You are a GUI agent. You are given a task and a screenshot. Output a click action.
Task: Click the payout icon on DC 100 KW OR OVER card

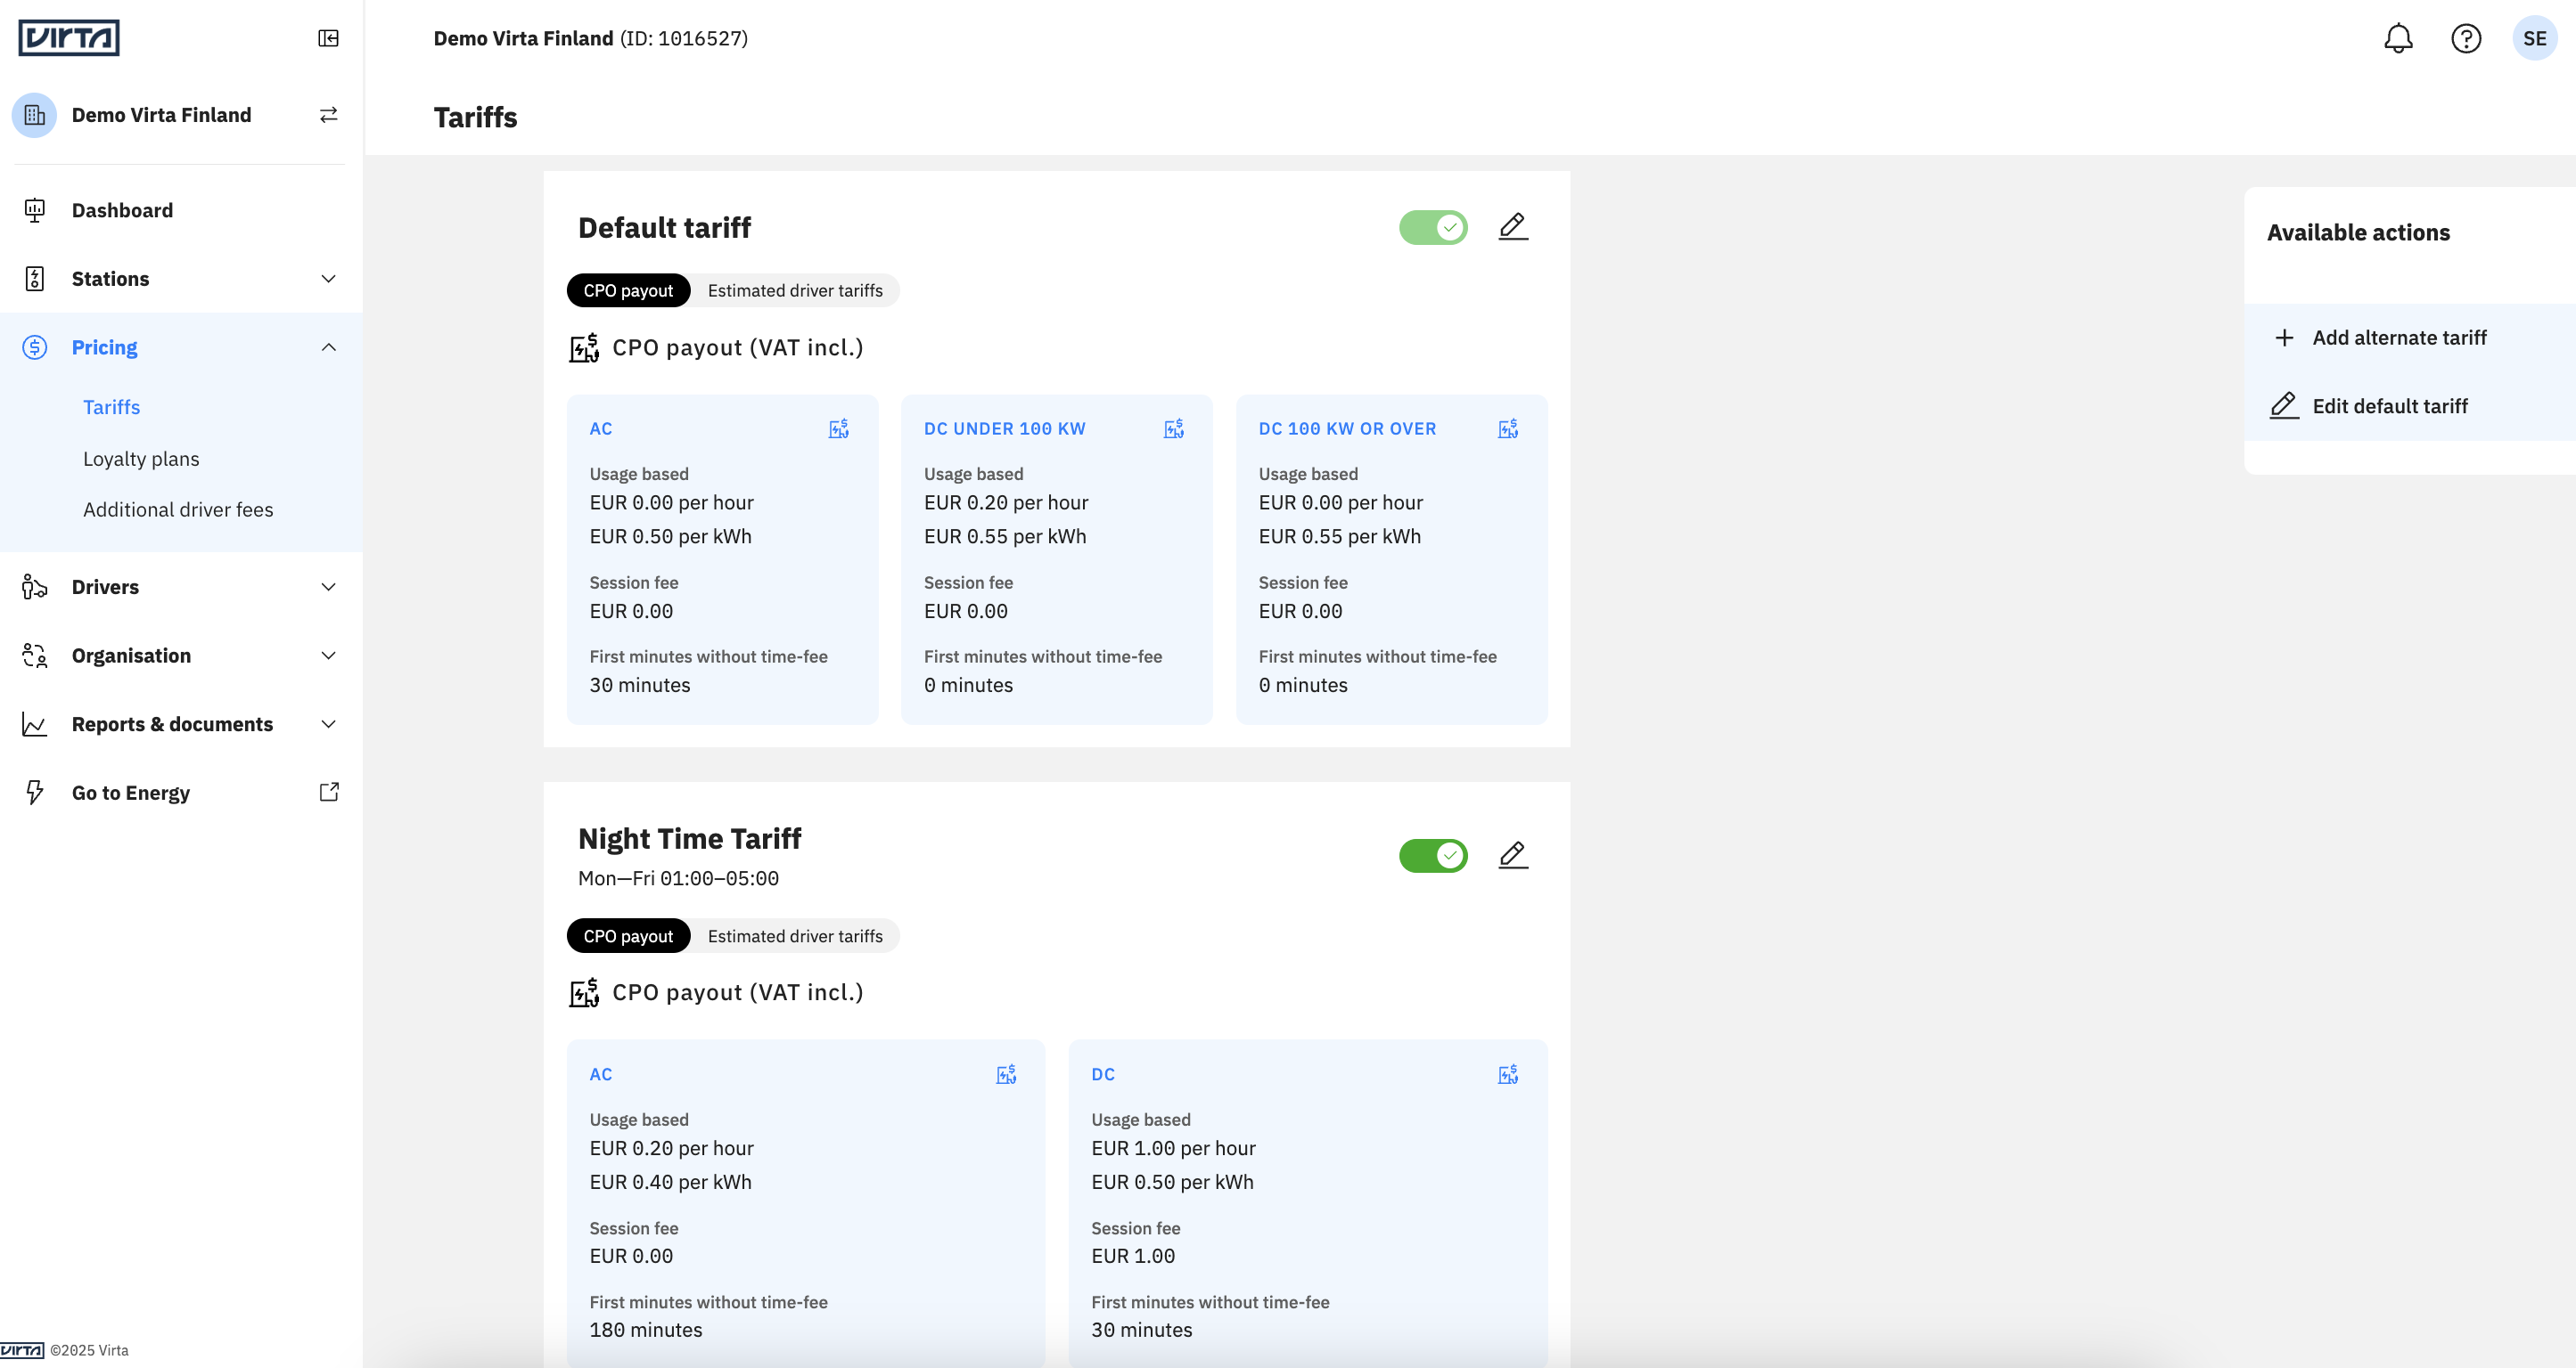pos(1508,428)
